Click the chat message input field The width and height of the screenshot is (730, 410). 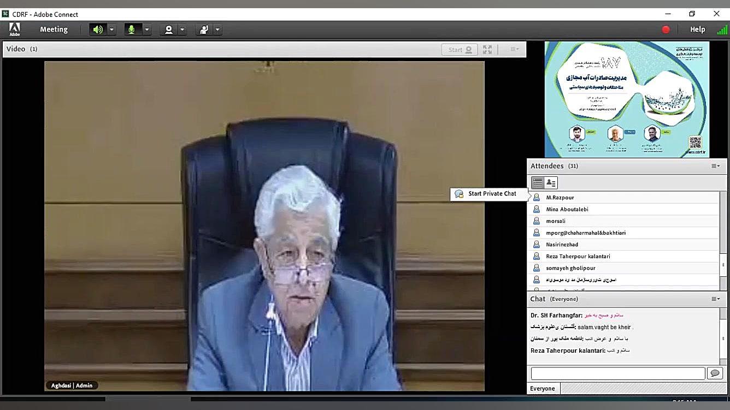coord(618,373)
